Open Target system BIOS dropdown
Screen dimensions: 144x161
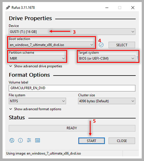pyautogui.click(x=107, y=58)
